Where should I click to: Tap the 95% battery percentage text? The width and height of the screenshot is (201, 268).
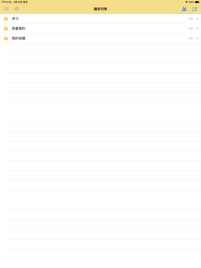coord(192,2)
